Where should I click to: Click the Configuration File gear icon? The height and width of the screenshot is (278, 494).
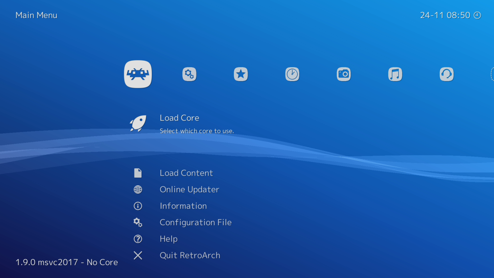click(138, 222)
